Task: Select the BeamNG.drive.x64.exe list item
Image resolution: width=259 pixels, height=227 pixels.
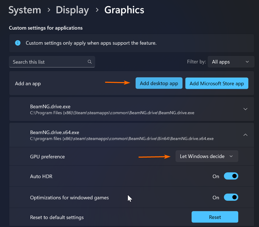Action: click(131, 135)
